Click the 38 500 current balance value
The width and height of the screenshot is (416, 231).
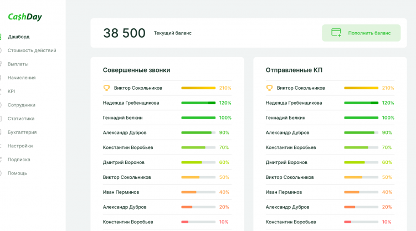coord(124,33)
